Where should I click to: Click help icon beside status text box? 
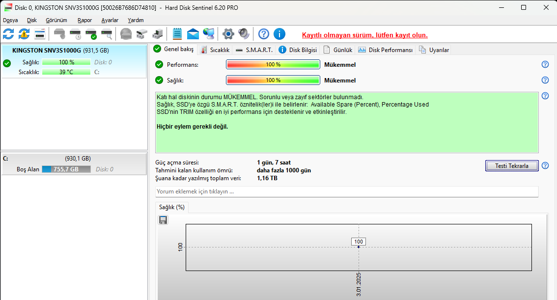click(545, 96)
